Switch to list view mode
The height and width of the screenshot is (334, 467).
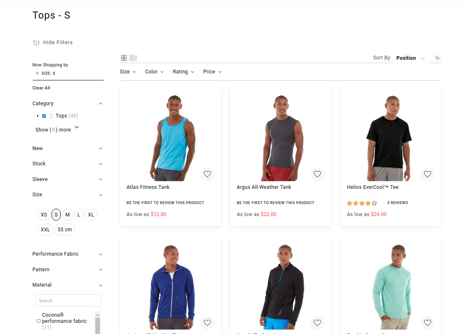point(133,58)
